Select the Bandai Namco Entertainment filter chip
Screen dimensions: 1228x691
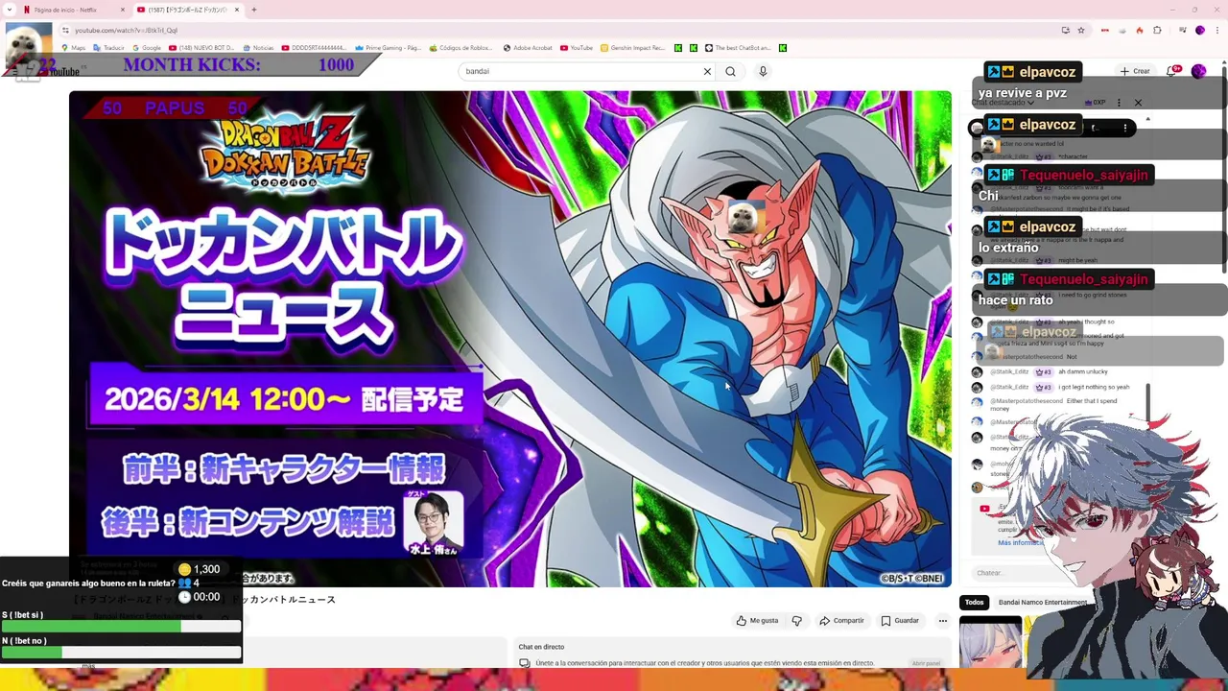pos(1042,603)
